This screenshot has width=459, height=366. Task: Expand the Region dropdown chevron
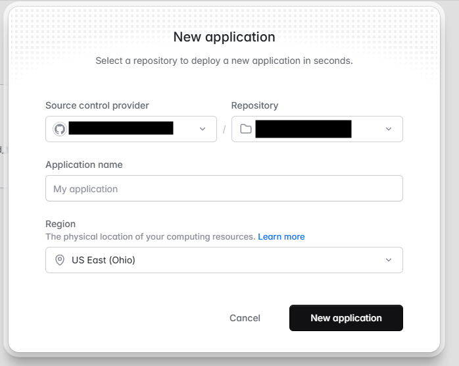389,260
